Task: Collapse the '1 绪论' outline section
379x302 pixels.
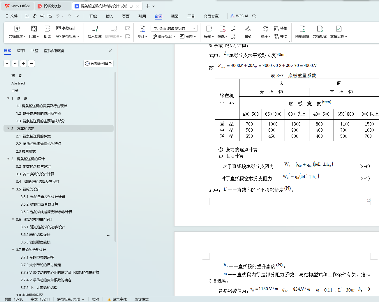Action: tap(8, 98)
